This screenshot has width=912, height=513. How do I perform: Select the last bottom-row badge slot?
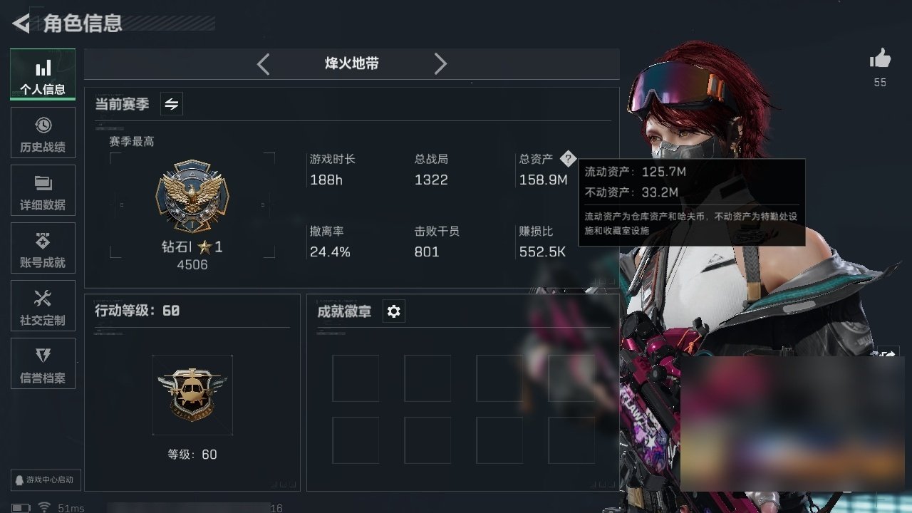click(571, 440)
